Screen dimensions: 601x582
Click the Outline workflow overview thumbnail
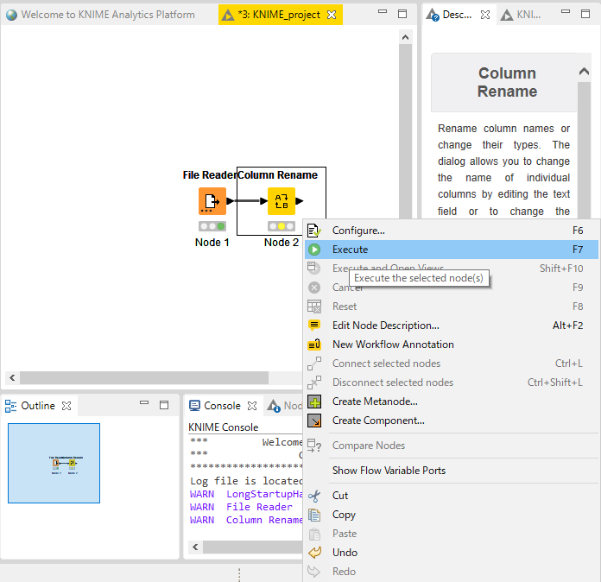pos(54,463)
